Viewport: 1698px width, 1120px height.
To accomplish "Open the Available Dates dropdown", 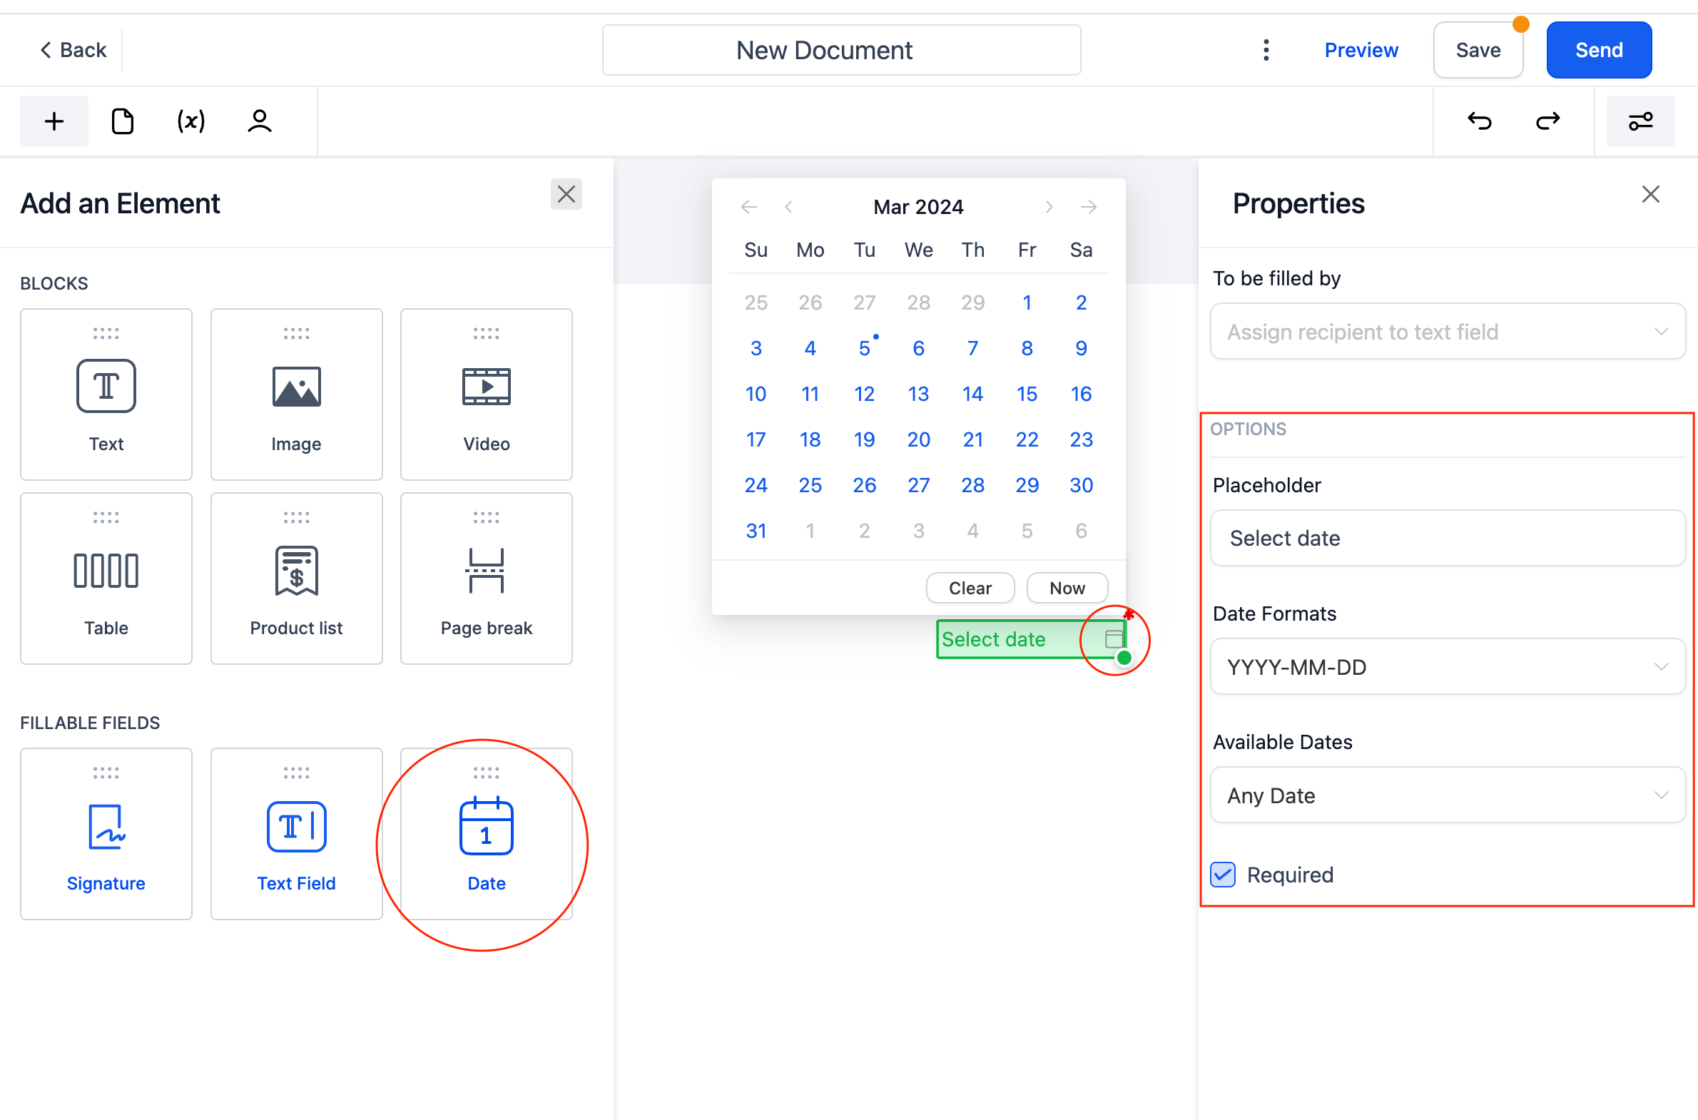I will (1448, 795).
